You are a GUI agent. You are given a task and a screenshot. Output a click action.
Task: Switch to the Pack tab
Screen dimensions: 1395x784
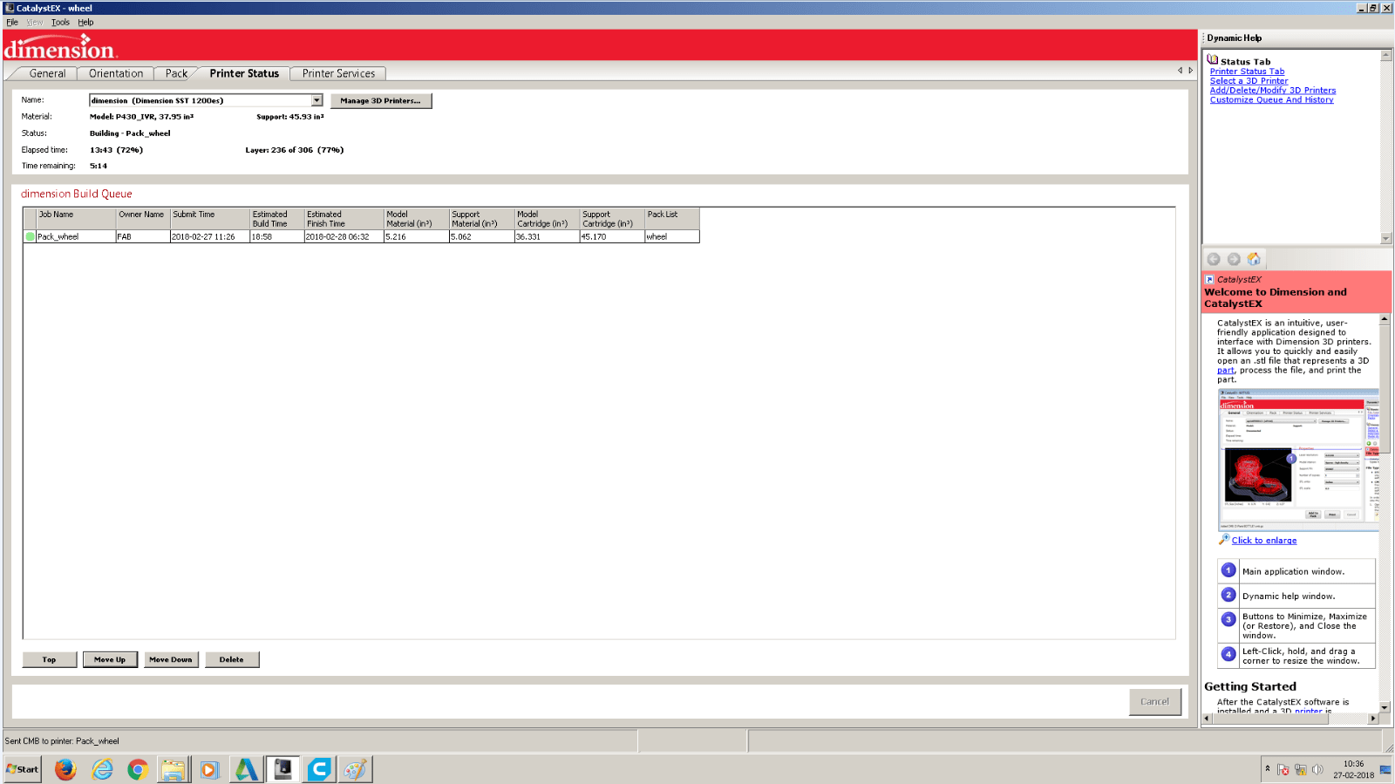(176, 73)
